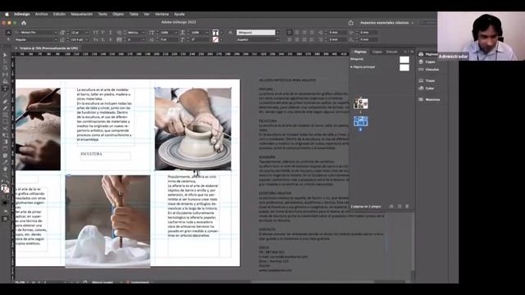Click the fill and stroke swatch in toolbox
Viewport: 525px width, 295px height.
[5, 189]
